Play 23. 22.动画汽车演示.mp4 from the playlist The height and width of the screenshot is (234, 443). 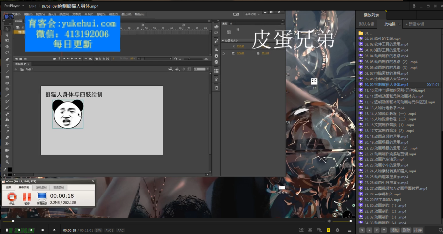click(x=385, y=159)
